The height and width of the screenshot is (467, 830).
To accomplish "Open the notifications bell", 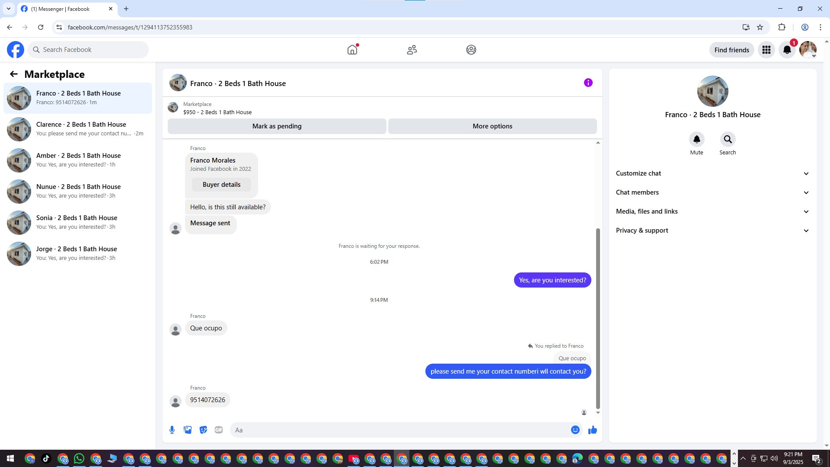I will coord(787,50).
